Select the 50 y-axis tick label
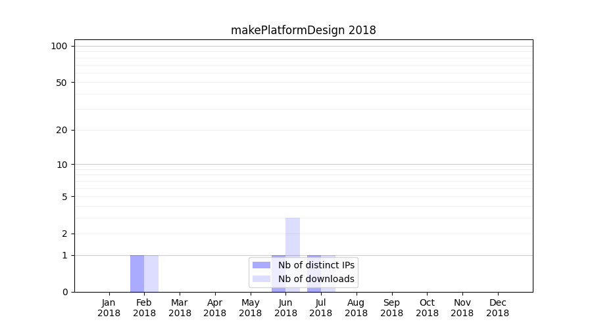This screenshot has height=328, width=592. pos(62,83)
